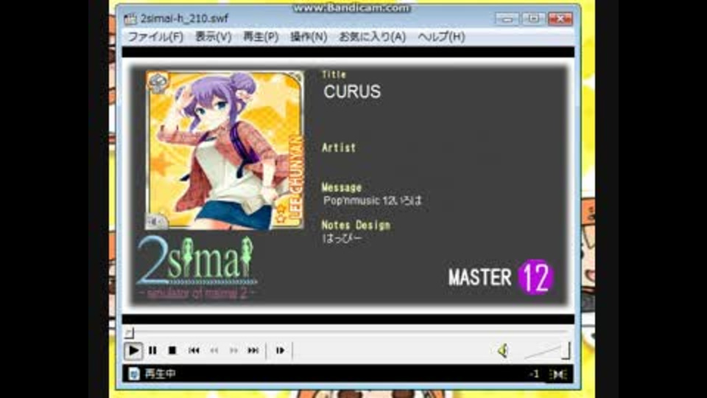Viewport: 707px width, 398px height.
Task: Click the CURUS song title
Action: click(352, 91)
